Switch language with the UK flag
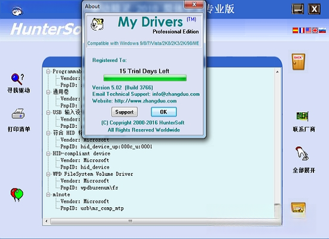This screenshot has height=239, width=329. click(315, 30)
